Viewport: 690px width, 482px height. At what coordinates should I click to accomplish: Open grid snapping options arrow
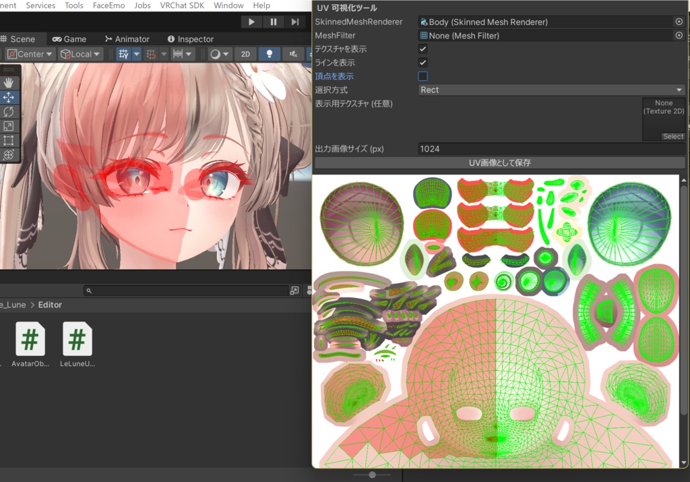(164, 54)
